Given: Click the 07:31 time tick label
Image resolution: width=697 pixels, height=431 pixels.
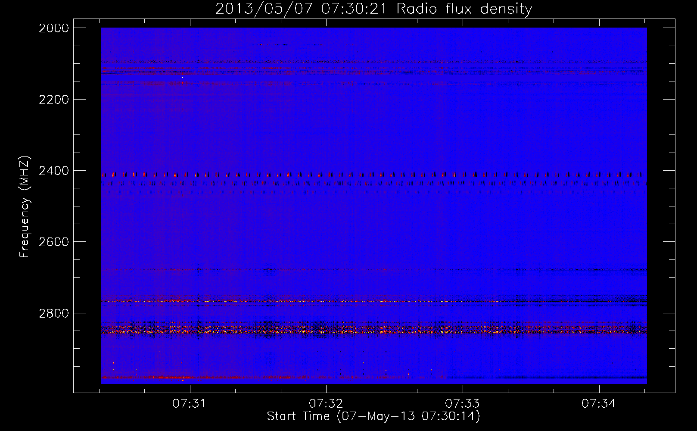Looking at the screenshot, I should 190,404.
